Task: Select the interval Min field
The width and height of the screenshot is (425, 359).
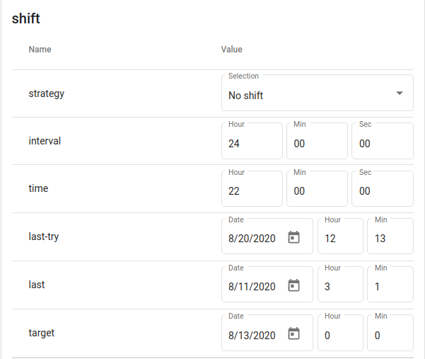Action: [317, 141]
